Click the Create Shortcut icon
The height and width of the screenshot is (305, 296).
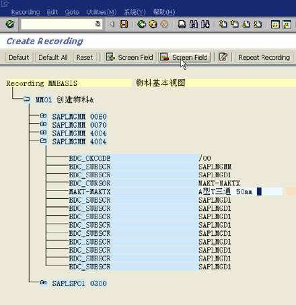click(x=287, y=24)
